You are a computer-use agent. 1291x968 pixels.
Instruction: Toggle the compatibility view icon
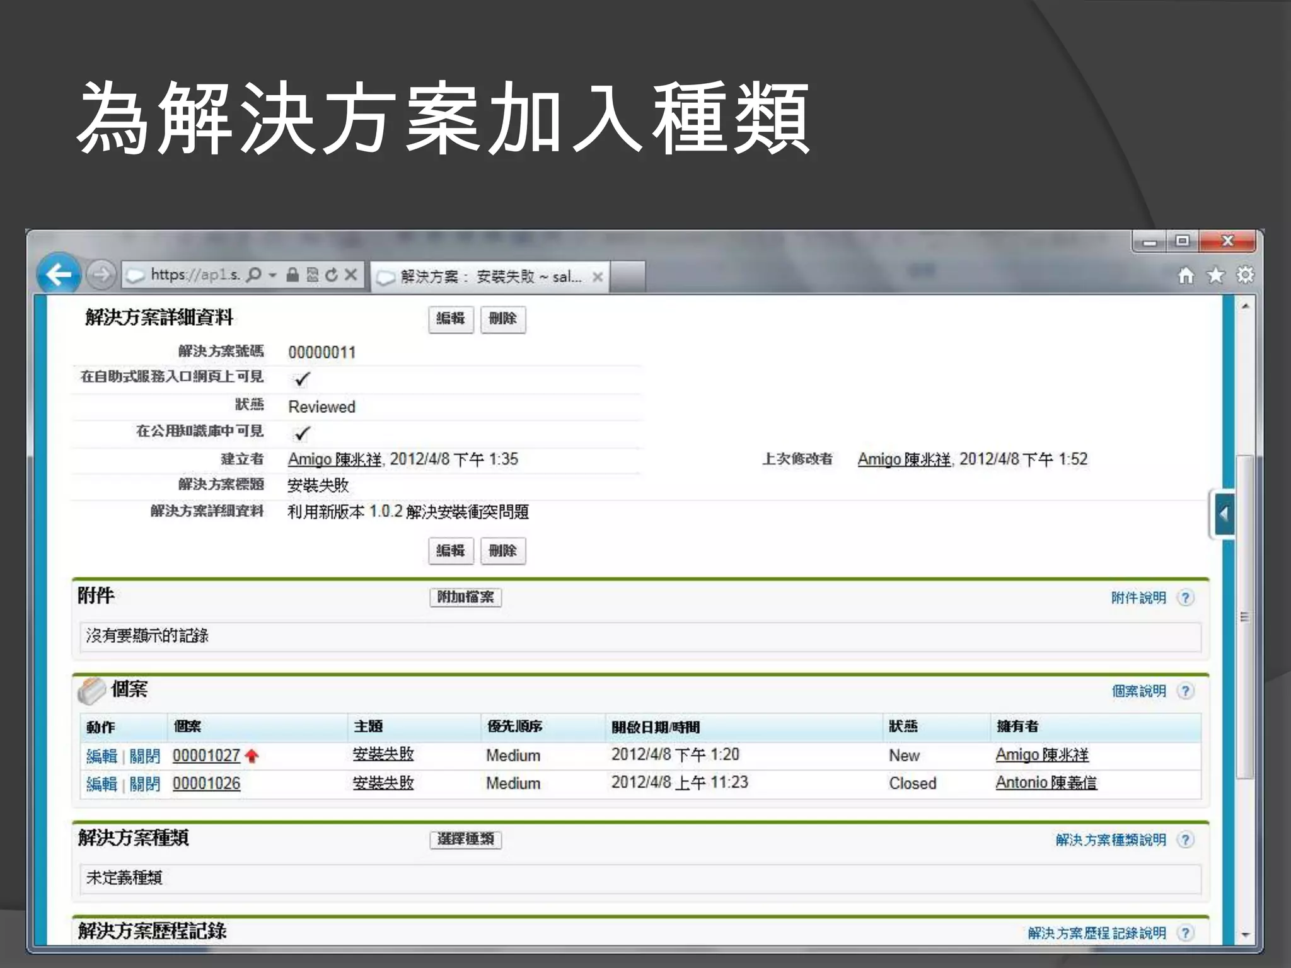pyautogui.click(x=313, y=275)
